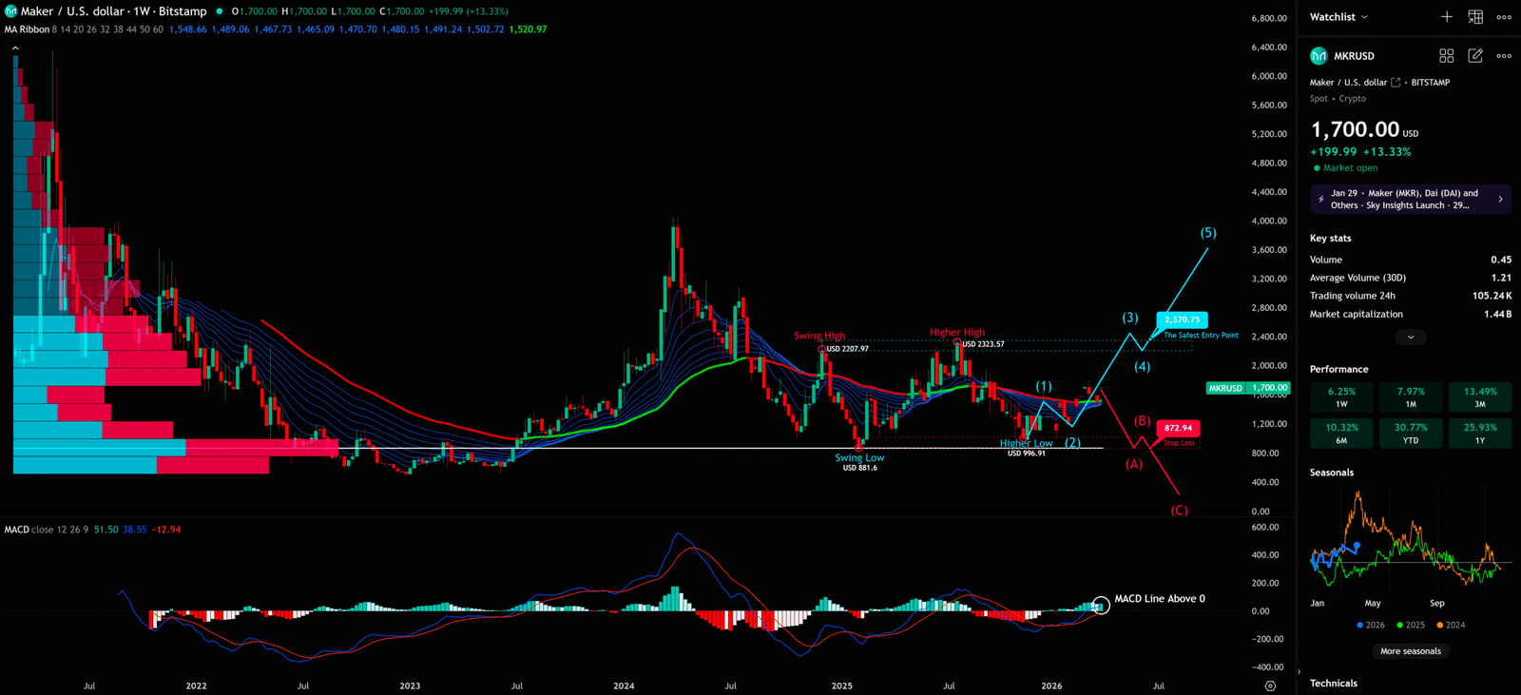Open Maker / U.S. dollar external link icon

[1396, 83]
